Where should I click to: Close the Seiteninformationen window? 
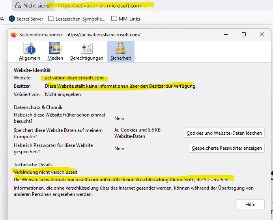[x=262, y=34]
